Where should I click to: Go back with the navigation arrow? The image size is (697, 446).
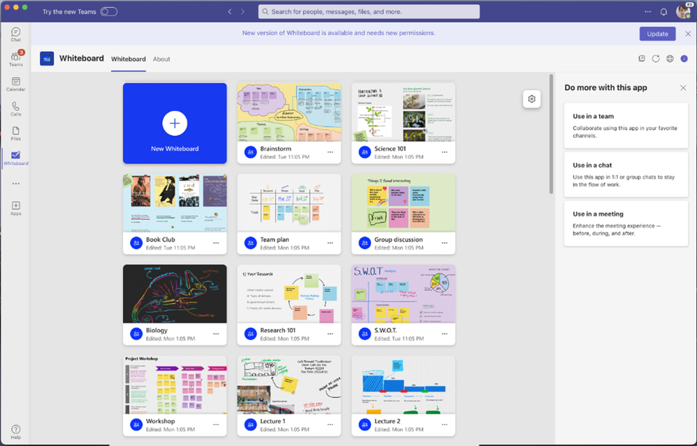click(230, 12)
